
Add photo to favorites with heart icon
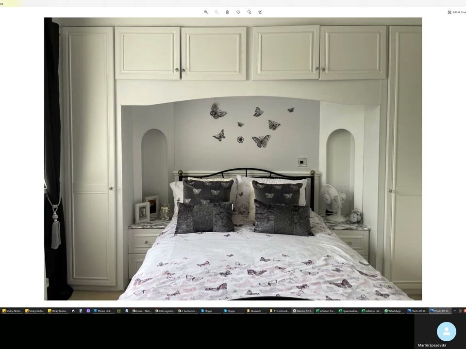pyautogui.click(x=238, y=12)
